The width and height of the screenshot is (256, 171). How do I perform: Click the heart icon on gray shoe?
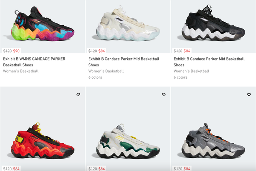click(x=249, y=94)
